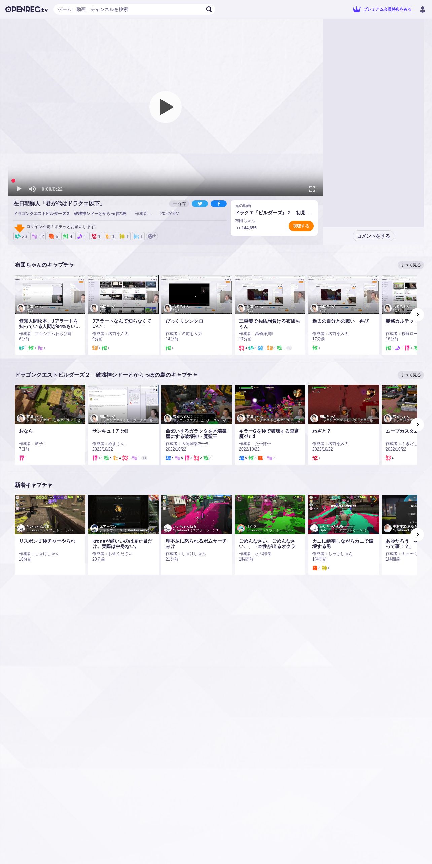Click the music note reaction
The width and height of the screenshot is (432, 864).
[82, 236]
